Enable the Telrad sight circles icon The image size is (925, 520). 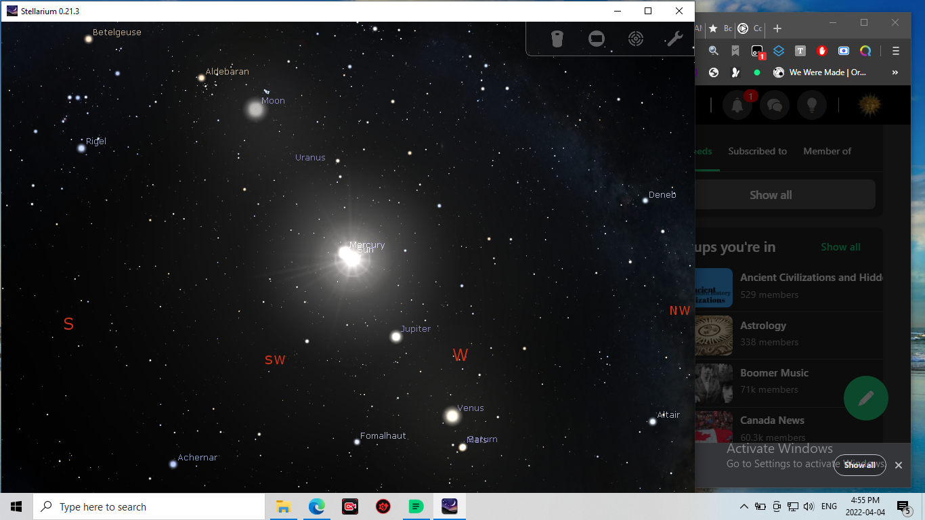click(x=635, y=39)
